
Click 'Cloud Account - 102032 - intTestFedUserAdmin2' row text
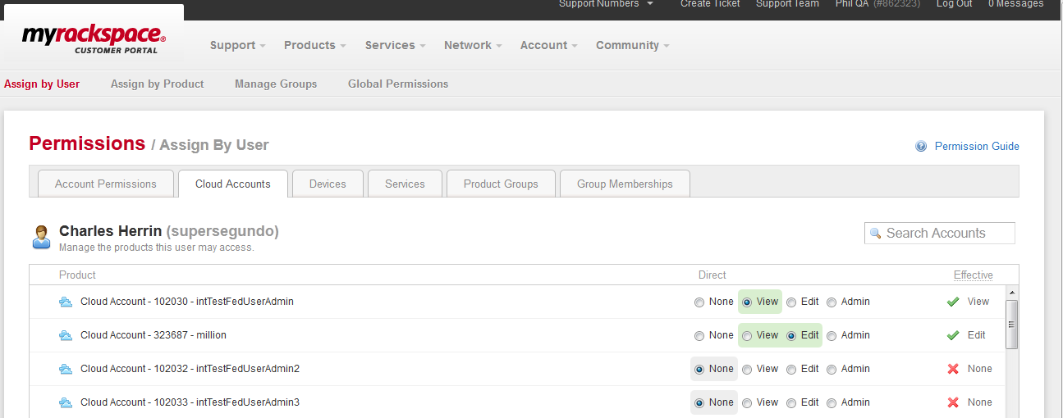tap(190, 369)
